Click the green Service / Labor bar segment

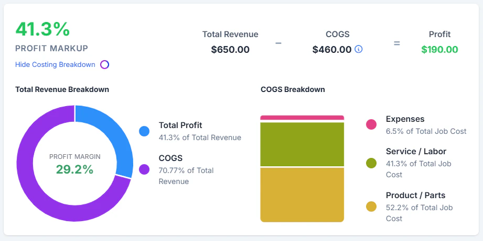click(x=302, y=144)
